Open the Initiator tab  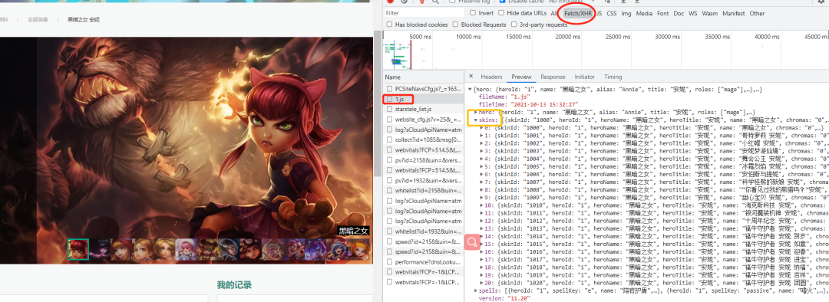(x=584, y=77)
